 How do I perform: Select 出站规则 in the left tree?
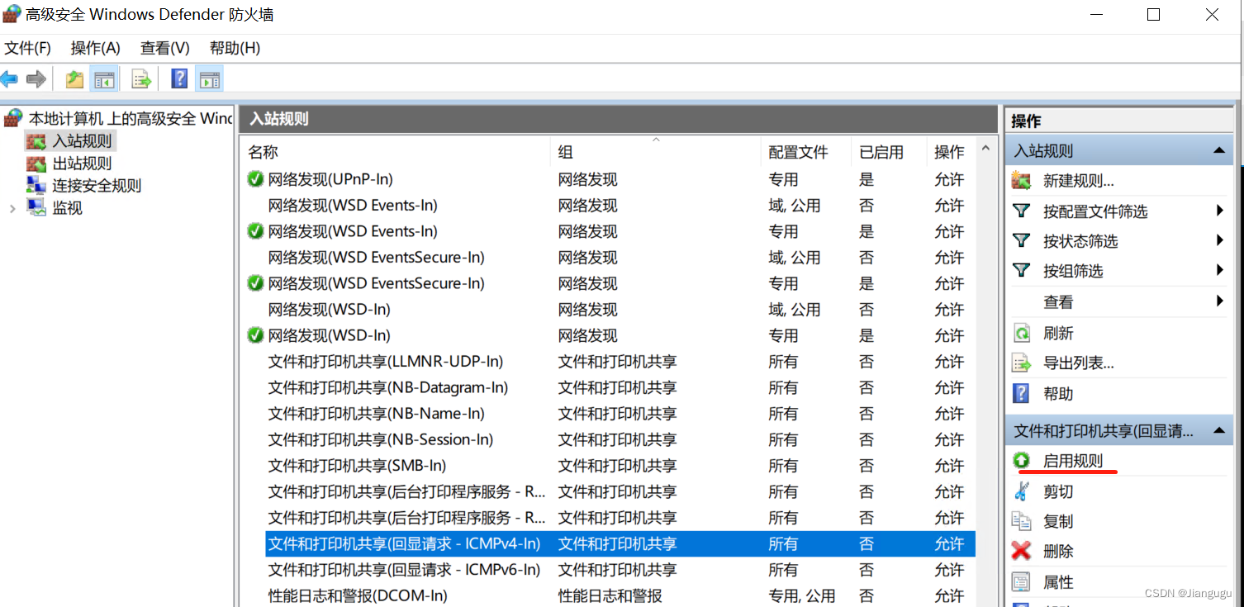pyautogui.click(x=82, y=164)
